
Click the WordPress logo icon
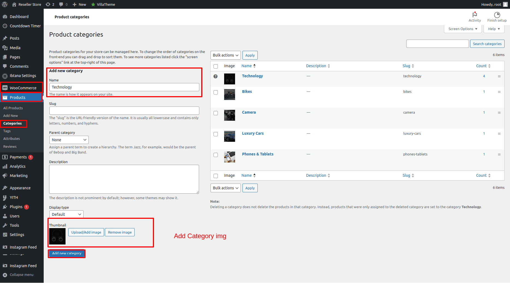[5, 4]
